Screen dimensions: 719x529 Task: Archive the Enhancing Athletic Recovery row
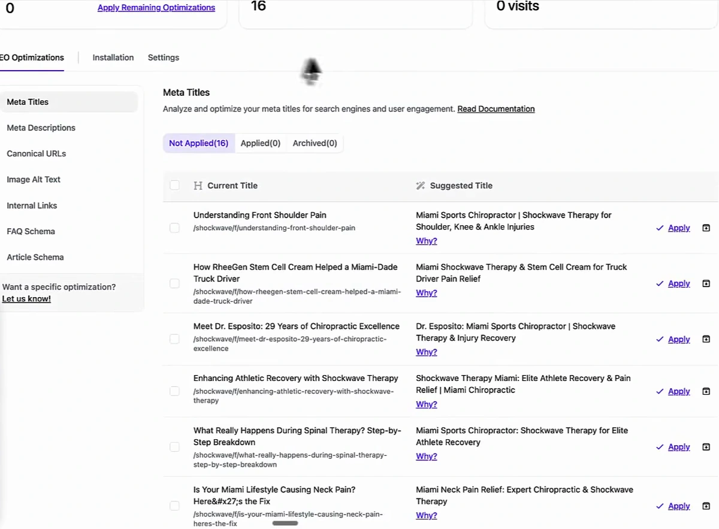706,391
